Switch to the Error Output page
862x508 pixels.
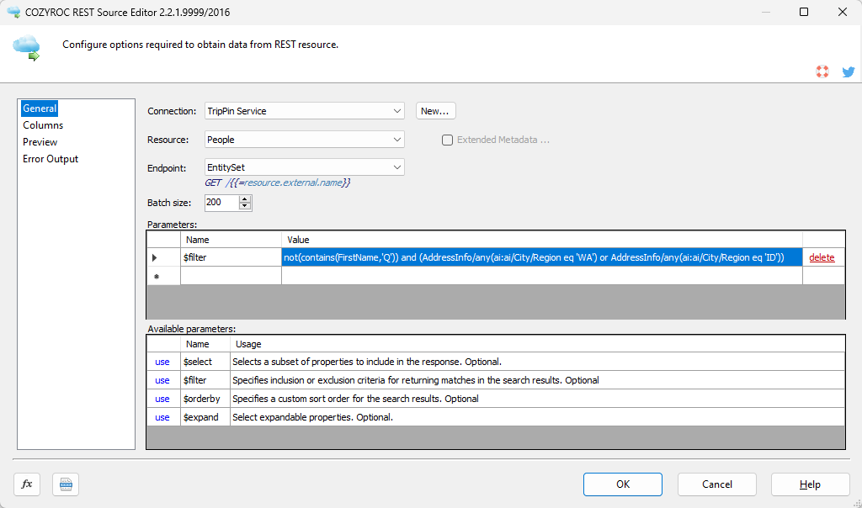[x=51, y=159]
